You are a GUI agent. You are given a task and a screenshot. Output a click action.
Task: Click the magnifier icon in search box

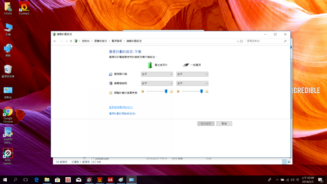[x=285, y=41]
